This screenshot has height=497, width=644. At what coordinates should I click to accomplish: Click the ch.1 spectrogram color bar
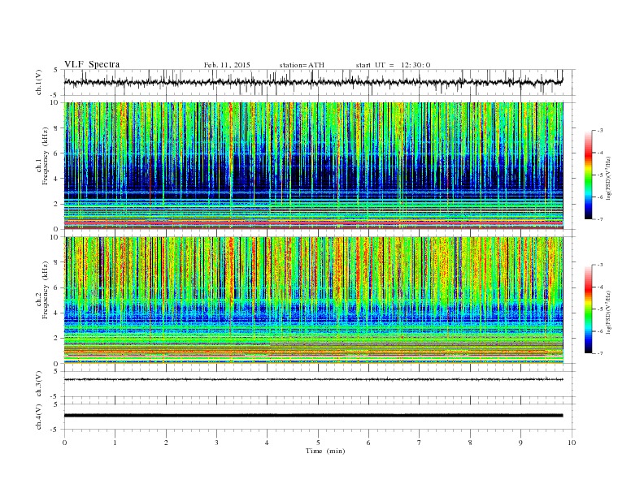pos(588,175)
